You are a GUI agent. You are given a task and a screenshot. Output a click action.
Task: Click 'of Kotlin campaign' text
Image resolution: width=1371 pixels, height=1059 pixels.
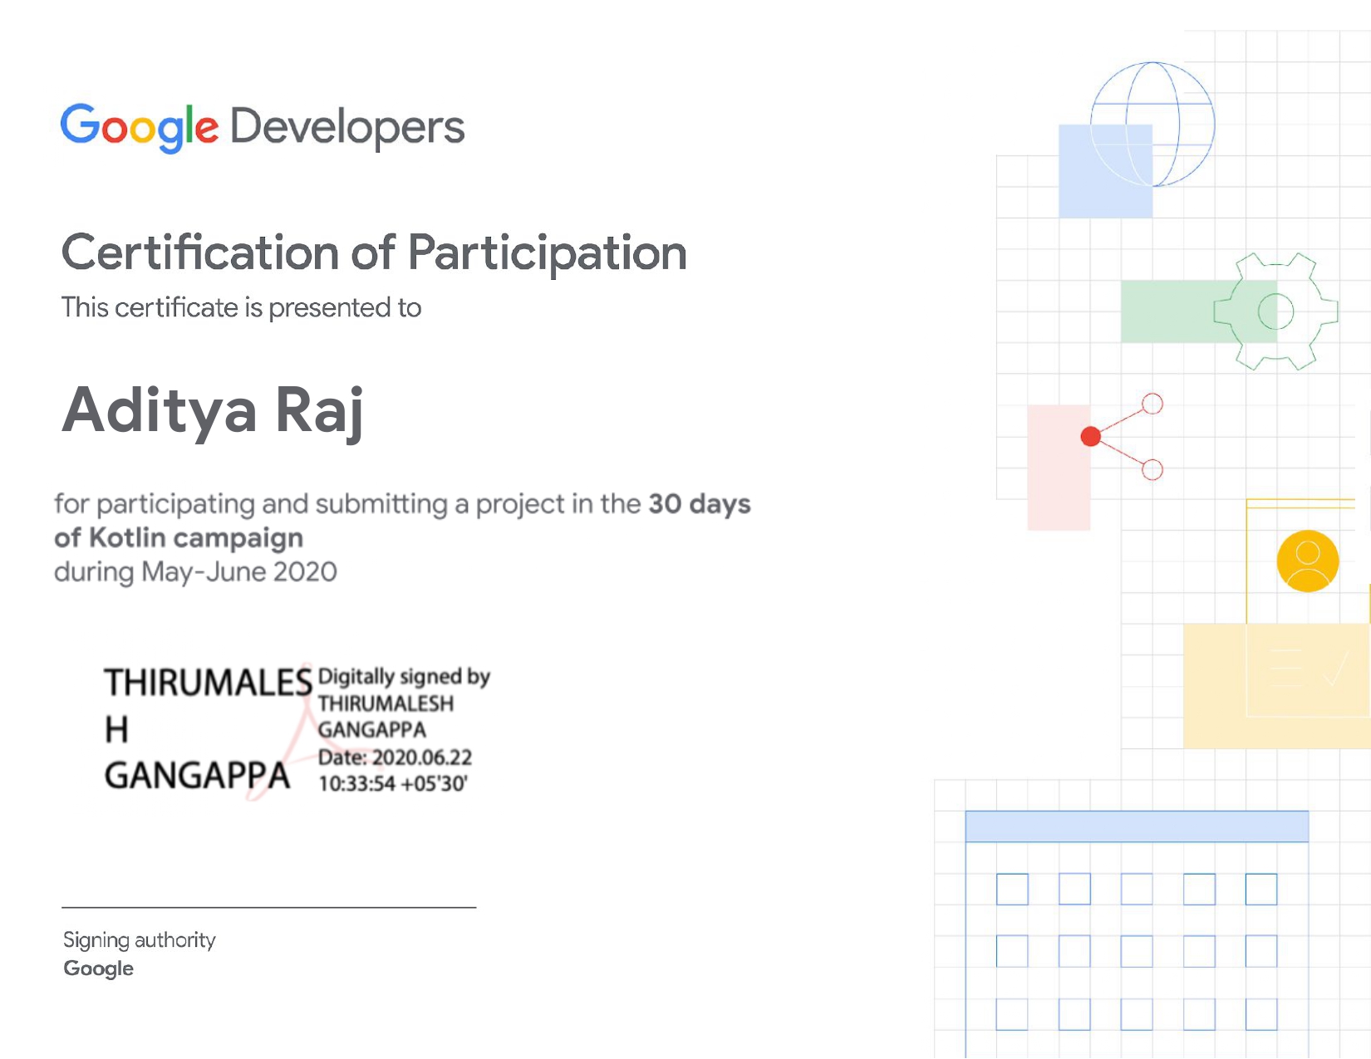[x=179, y=538]
